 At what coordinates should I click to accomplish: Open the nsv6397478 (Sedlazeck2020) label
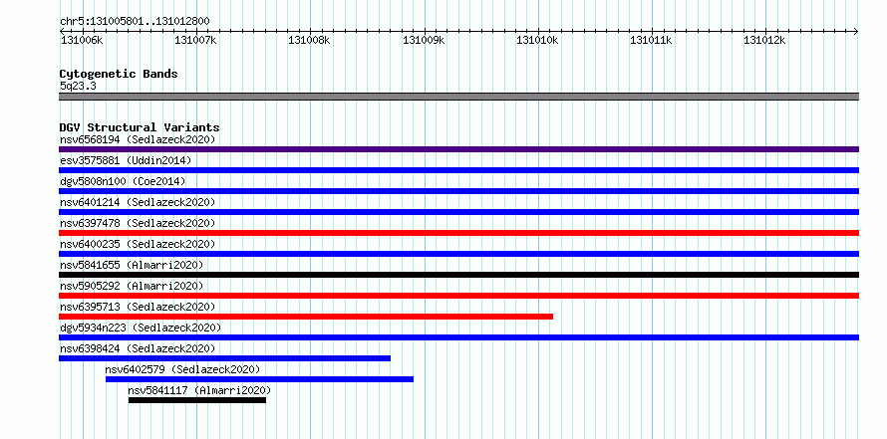pyautogui.click(x=138, y=223)
